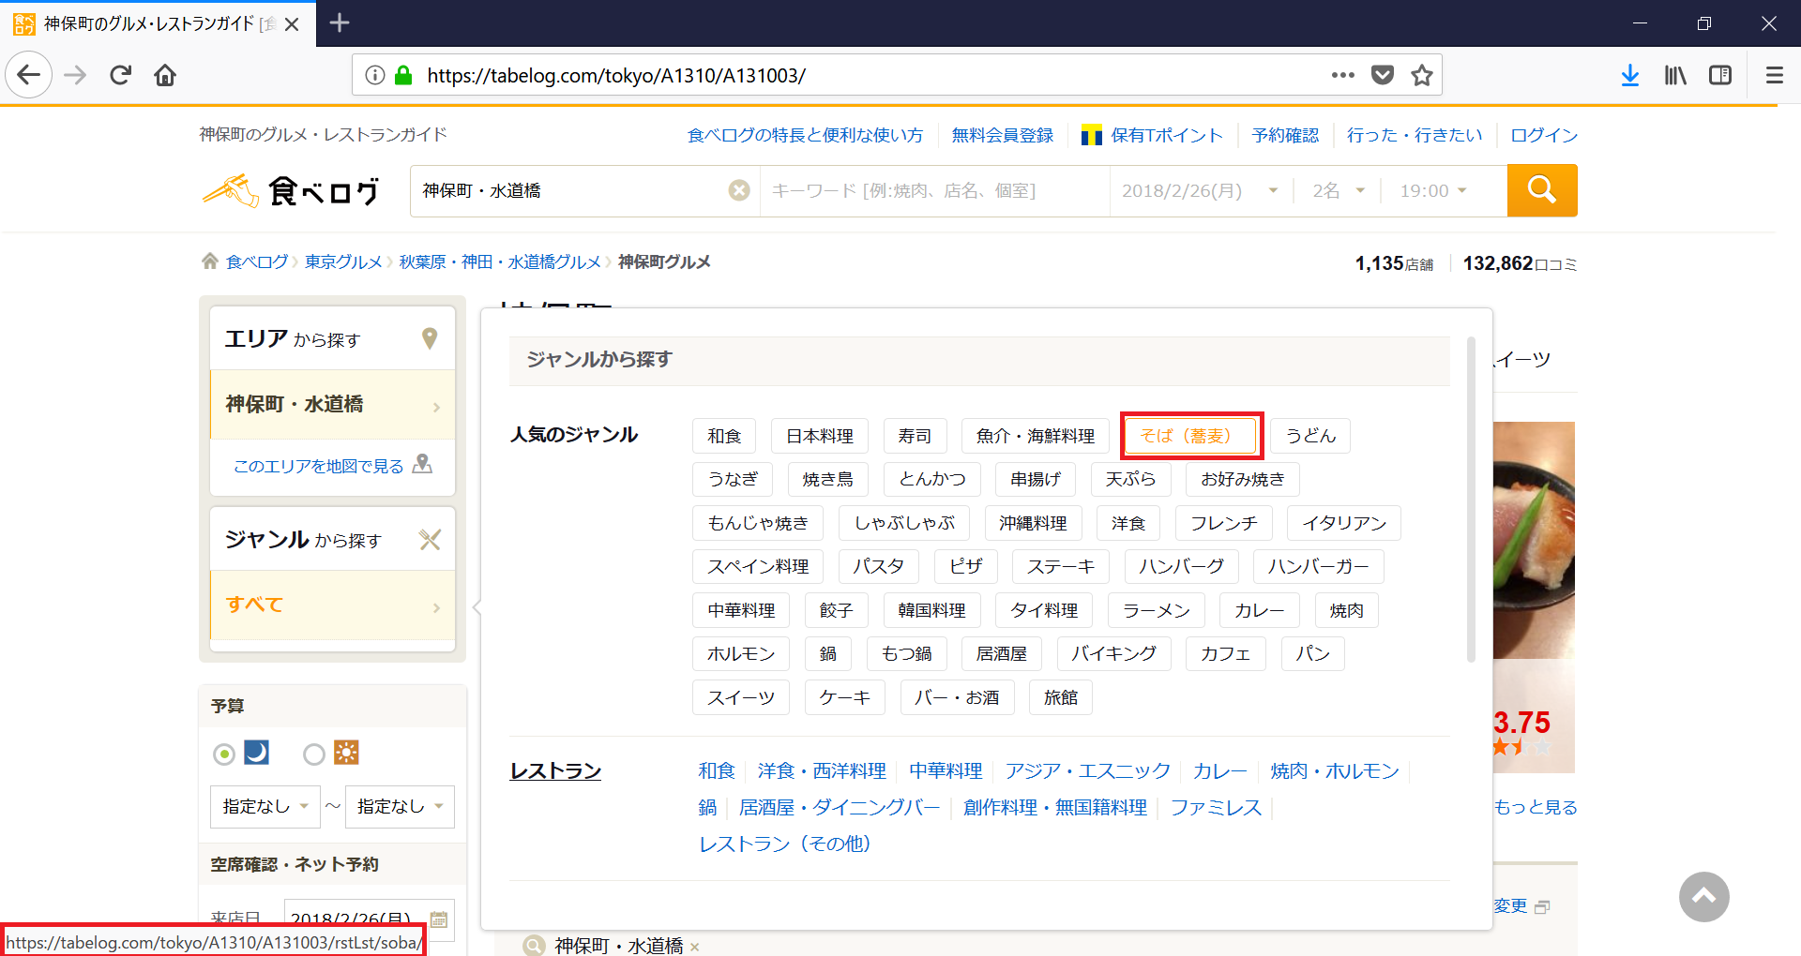Viewport: 1801px width, 956px height.
Task: Click the うどん genre button
Action: [1310, 436]
